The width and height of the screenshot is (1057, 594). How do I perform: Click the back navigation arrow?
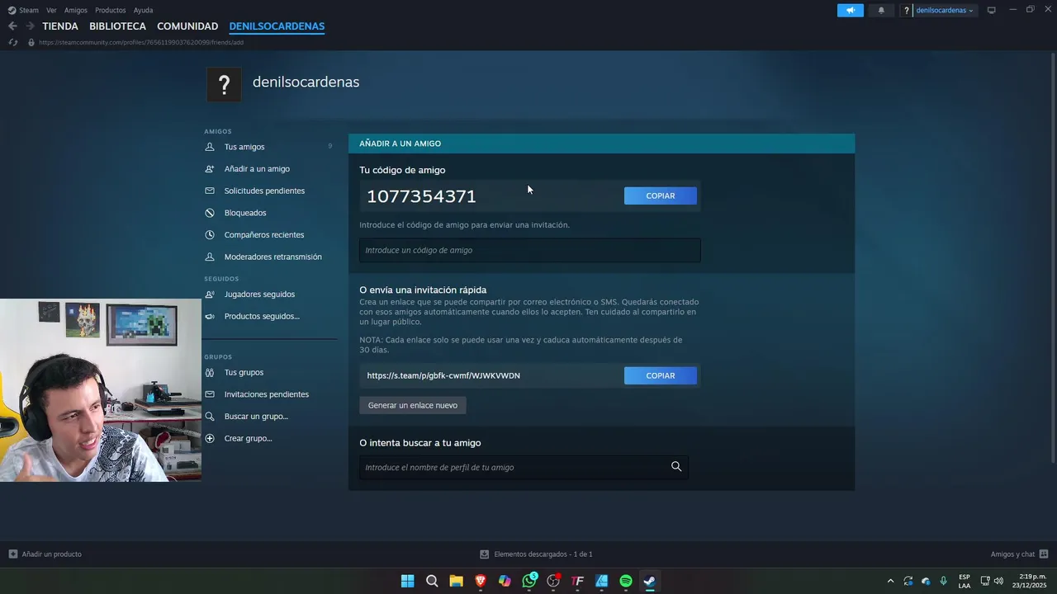click(x=12, y=26)
